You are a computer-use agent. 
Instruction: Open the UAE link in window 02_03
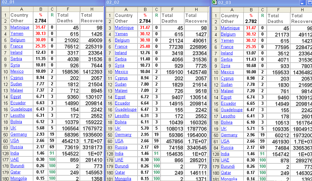[x=225, y=160]
